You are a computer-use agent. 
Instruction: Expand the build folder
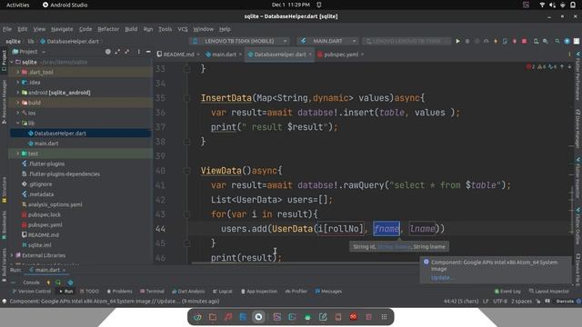click(x=17, y=103)
